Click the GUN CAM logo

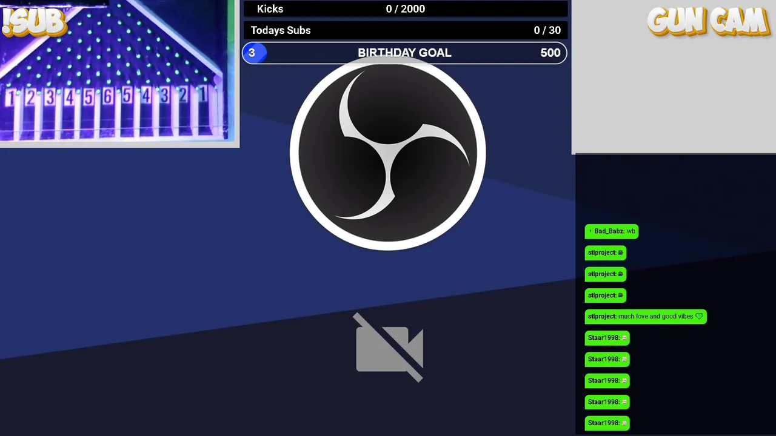pos(709,22)
